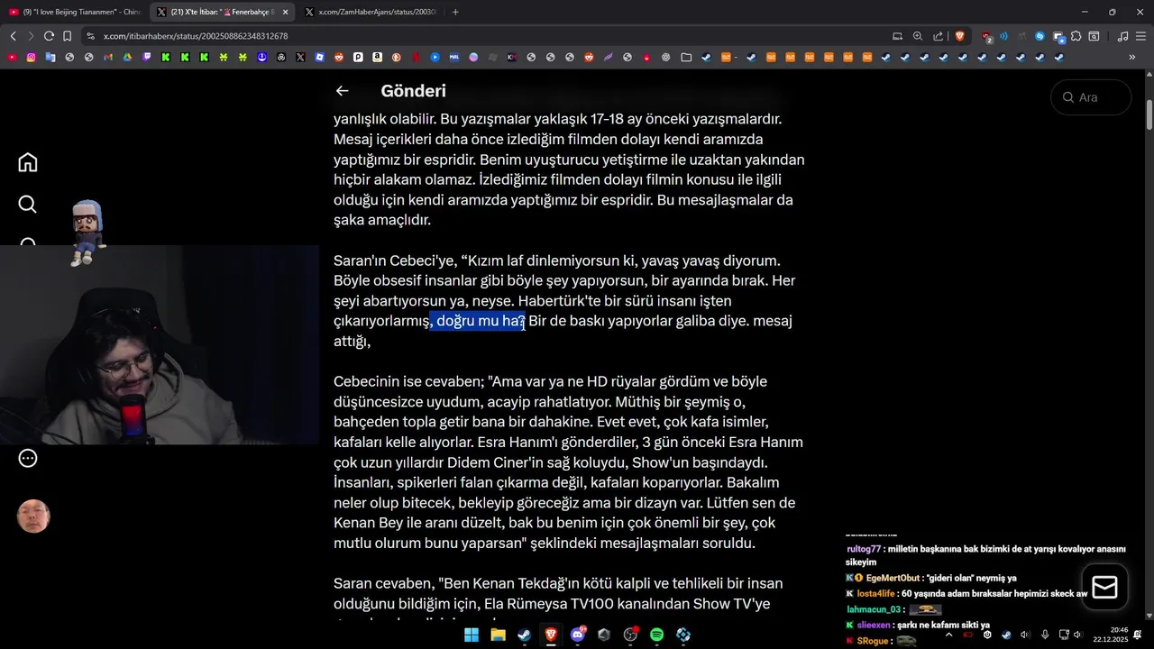This screenshot has width=1154, height=649.
Task: Click the tray microphone icon
Action: point(1045,635)
